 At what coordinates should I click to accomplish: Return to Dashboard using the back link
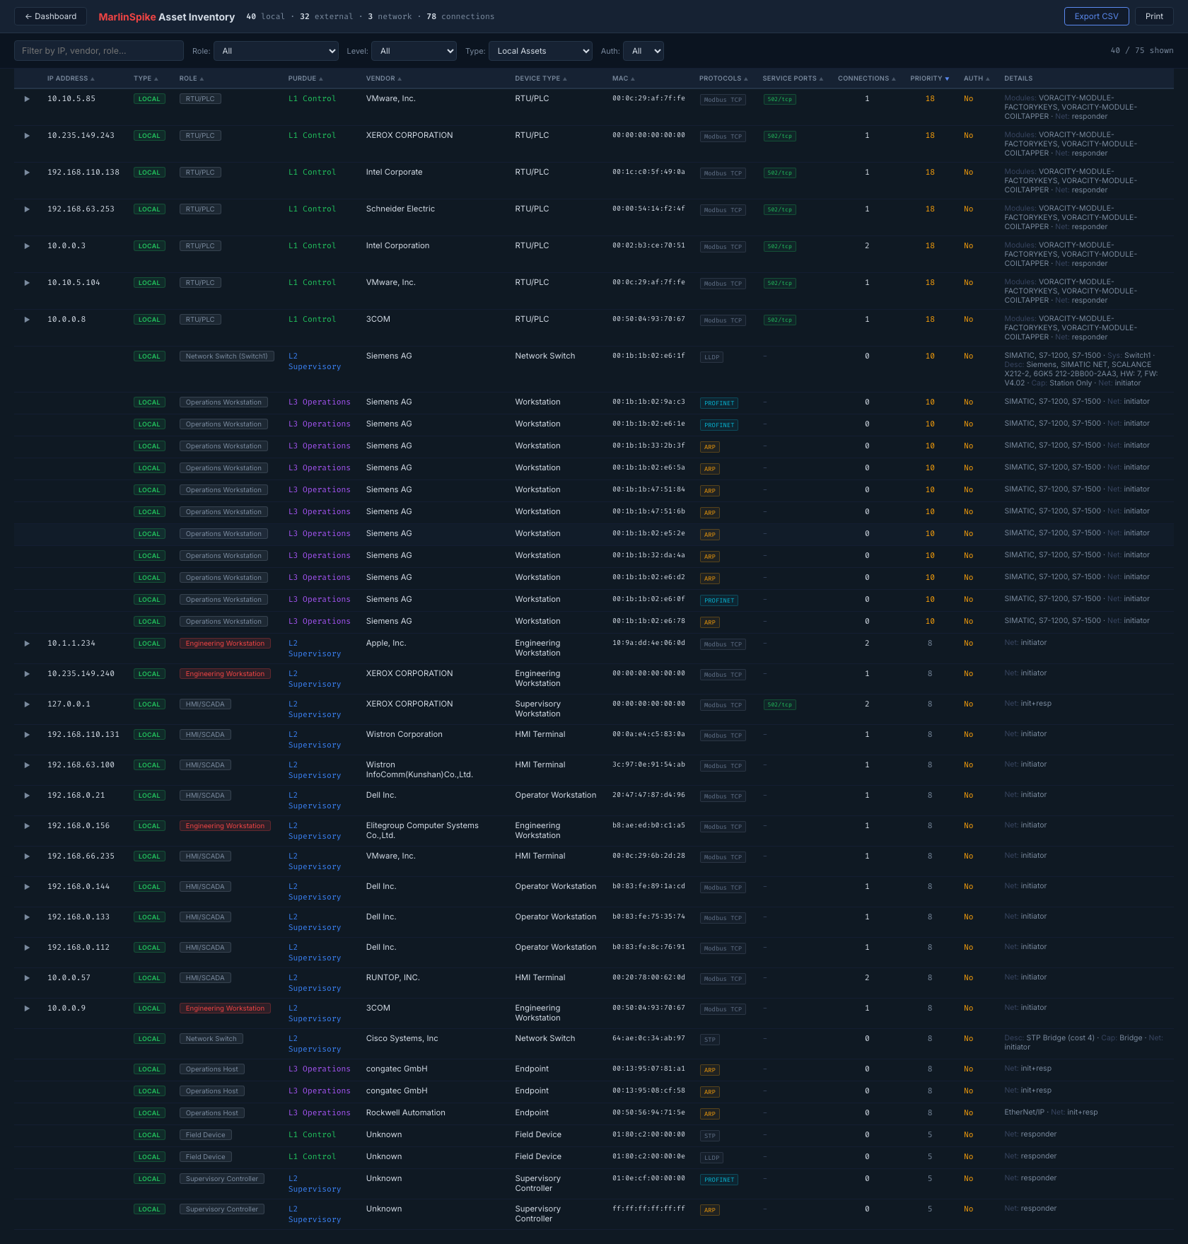(49, 16)
